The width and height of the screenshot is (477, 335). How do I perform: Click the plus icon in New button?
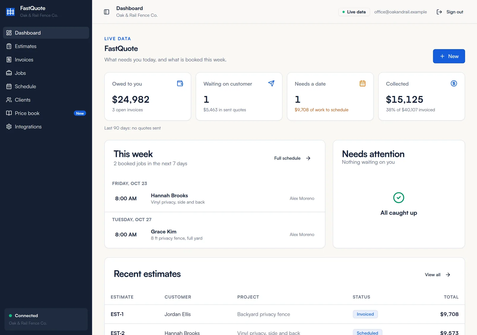coord(442,56)
